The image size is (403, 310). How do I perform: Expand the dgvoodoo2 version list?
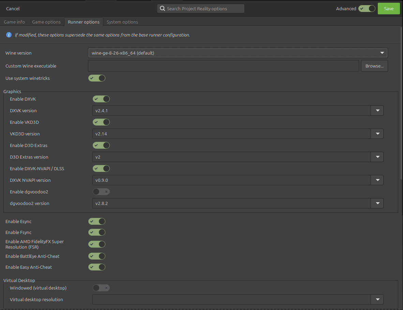tap(377, 203)
